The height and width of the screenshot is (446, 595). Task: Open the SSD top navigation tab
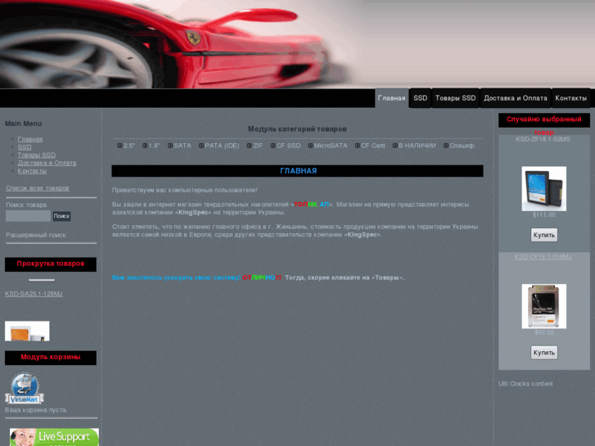pyautogui.click(x=420, y=98)
